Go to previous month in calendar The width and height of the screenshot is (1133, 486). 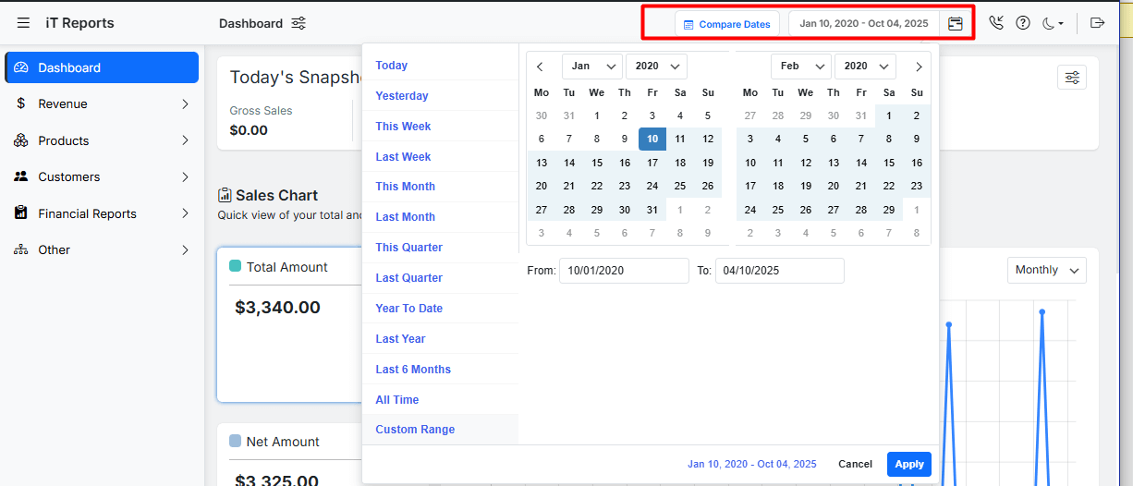[x=541, y=67]
